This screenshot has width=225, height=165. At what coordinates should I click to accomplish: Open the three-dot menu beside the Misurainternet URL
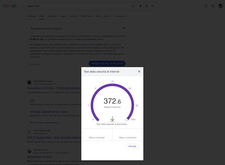[72, 153]
